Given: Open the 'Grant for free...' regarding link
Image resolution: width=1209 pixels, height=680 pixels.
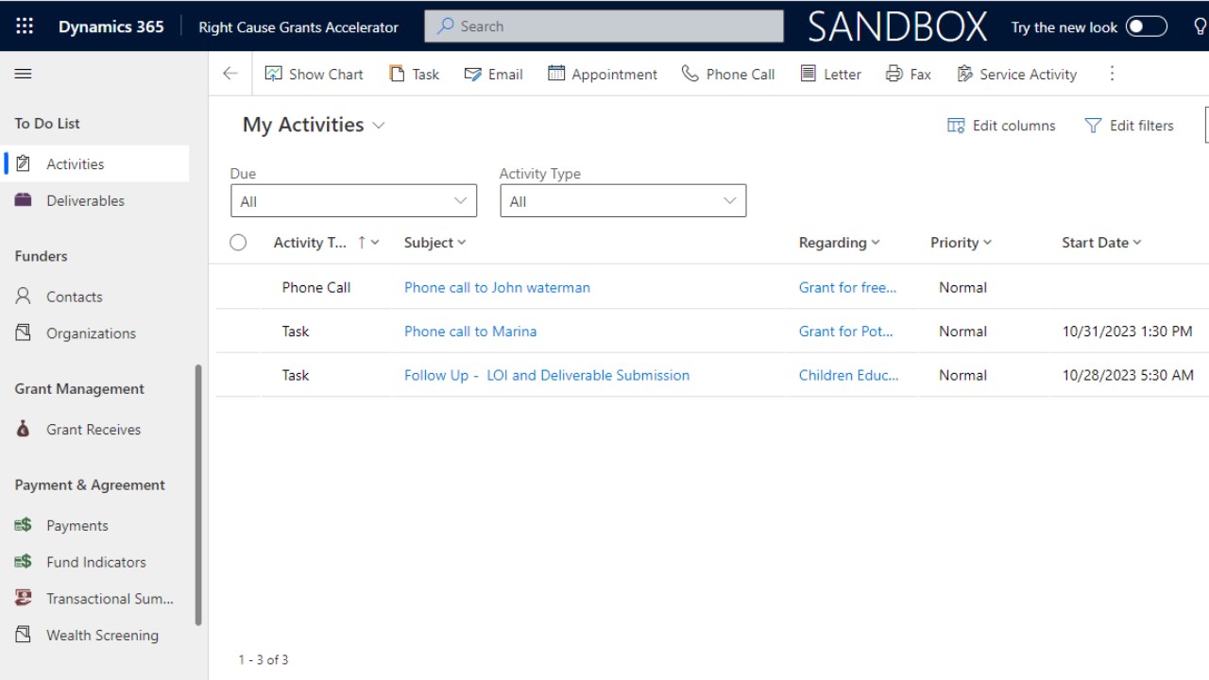Looking at the screenshot, I should click(x=848, y=287).
